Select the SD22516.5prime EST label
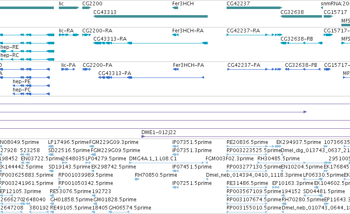 (69, 150)
